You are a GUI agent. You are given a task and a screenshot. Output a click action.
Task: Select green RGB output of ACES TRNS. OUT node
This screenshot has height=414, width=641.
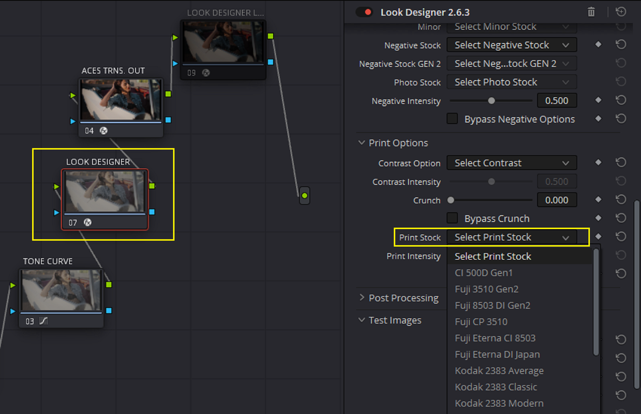click(x=168, y=94)
